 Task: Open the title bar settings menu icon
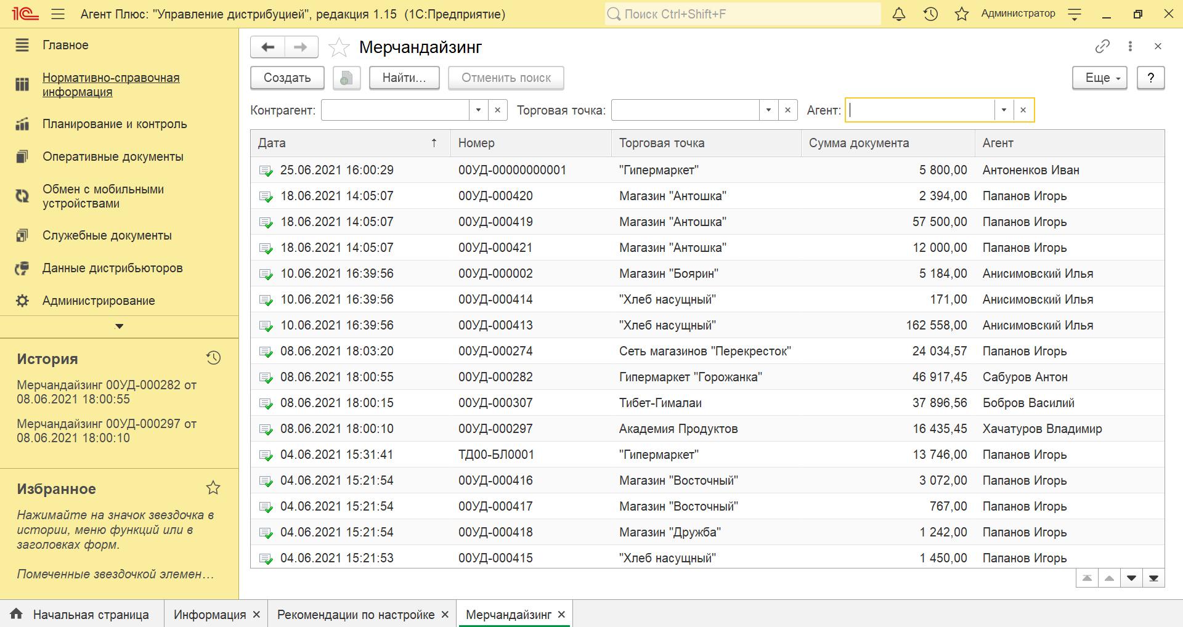point(1075,14)
